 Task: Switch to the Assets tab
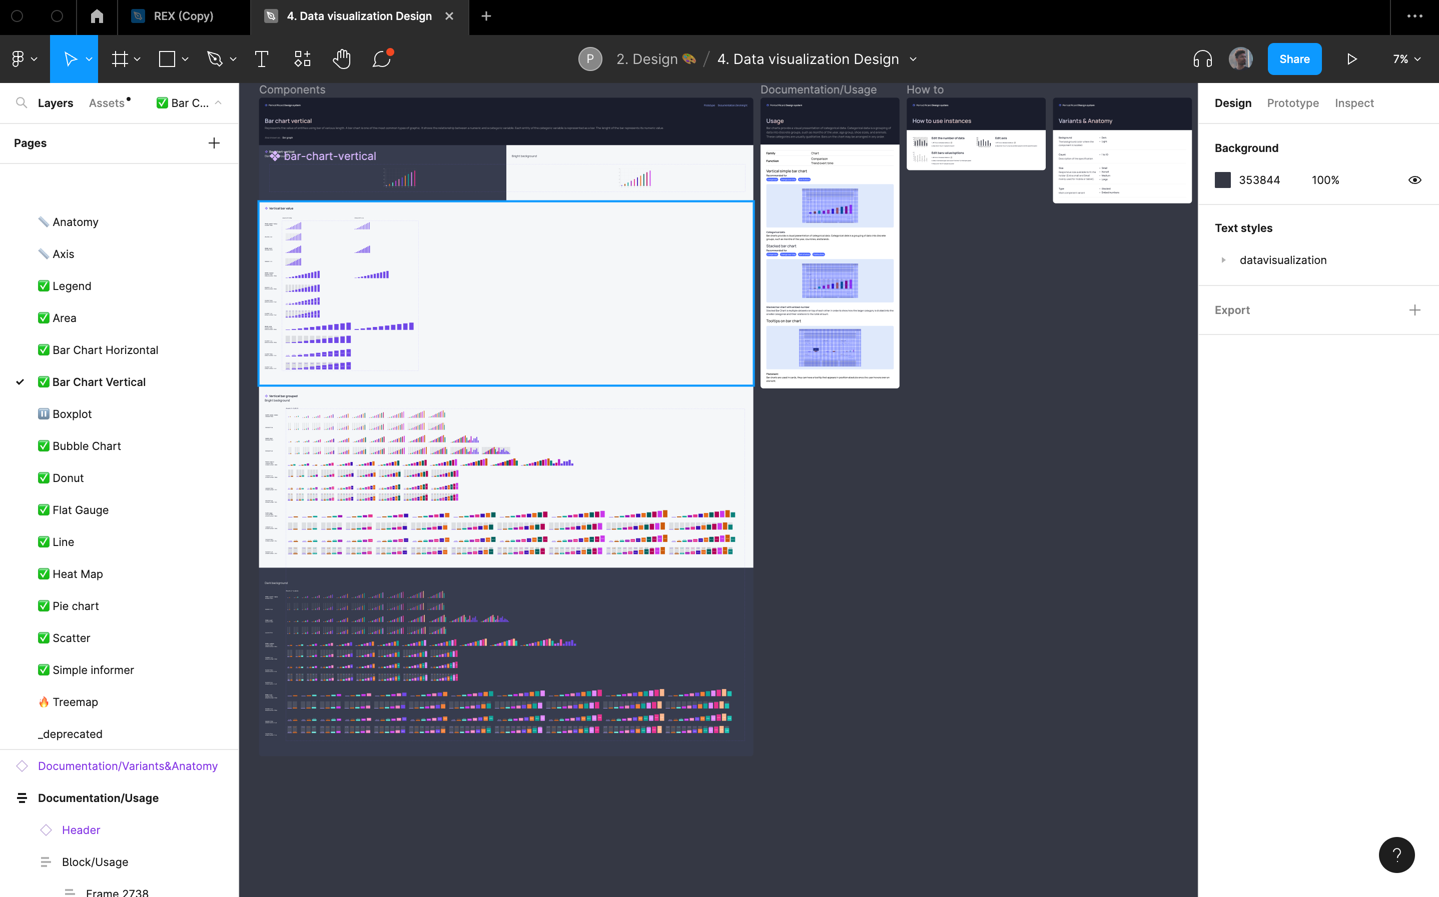pos(107,102)
